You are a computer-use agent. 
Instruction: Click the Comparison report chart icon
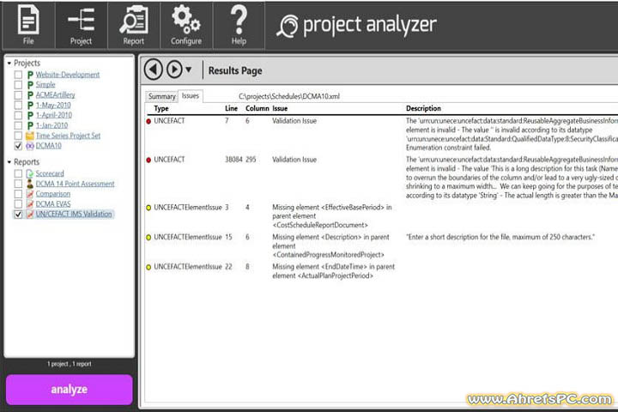point(30,194)
